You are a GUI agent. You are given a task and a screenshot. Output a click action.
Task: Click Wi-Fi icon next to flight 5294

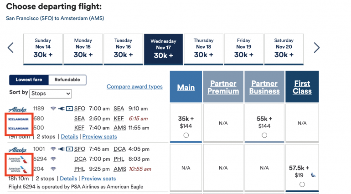[x=53, y=159]
